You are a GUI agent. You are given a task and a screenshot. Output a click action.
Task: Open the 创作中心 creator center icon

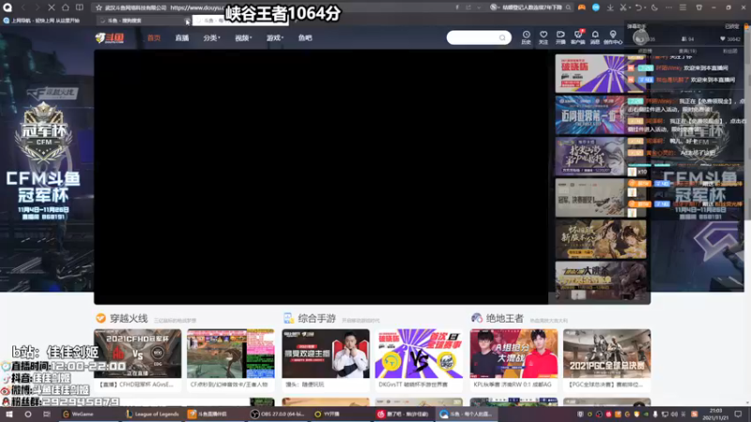[613, 38]
